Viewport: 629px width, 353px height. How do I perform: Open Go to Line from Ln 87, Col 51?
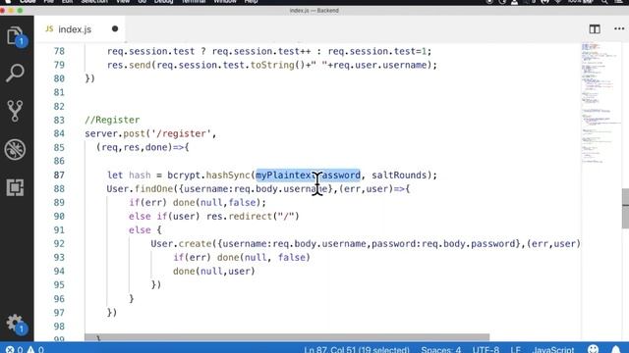point(357,350)
